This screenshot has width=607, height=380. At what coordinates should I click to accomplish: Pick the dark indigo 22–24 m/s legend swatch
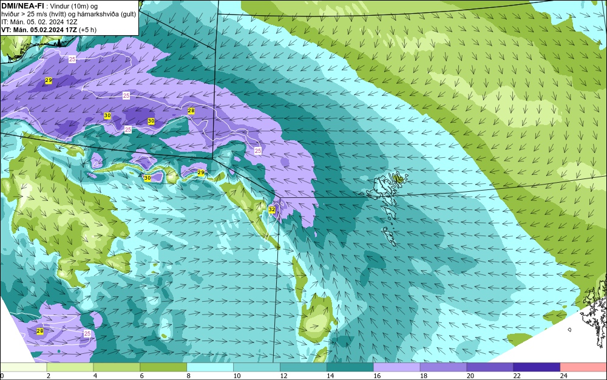click(537, 367)
